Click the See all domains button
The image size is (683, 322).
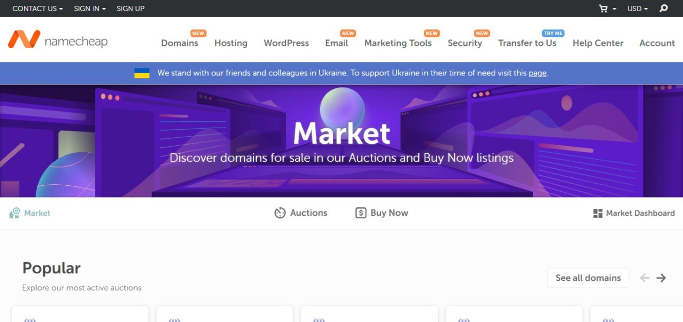[588, 278]
